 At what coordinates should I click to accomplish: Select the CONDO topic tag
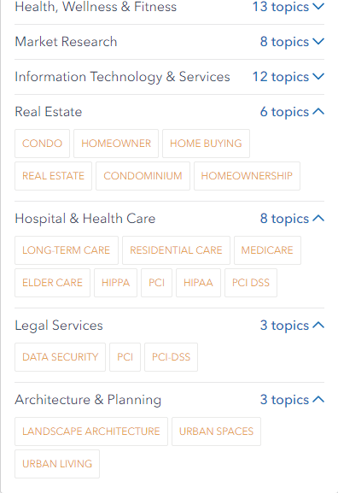click(42, 144)
